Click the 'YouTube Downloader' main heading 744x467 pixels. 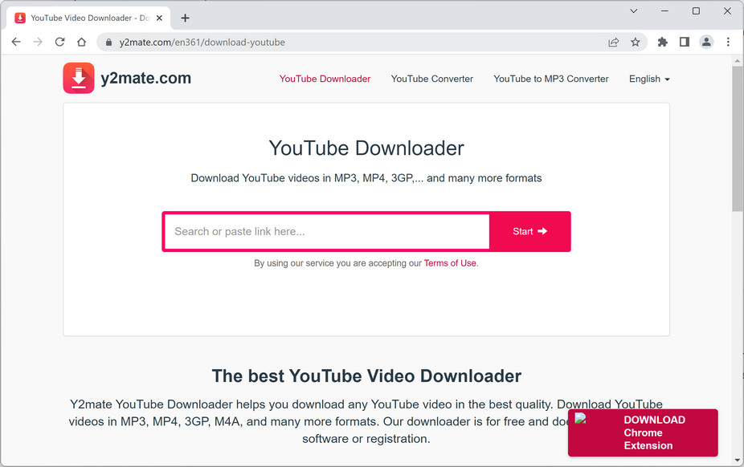(366, 148)
